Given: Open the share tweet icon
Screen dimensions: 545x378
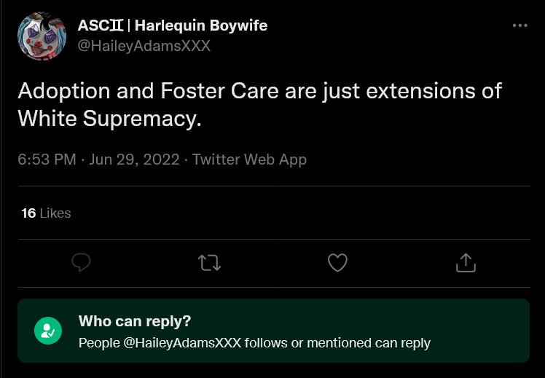Looking at the screenshot, I should pyautogui.click(x=466, y=262).
